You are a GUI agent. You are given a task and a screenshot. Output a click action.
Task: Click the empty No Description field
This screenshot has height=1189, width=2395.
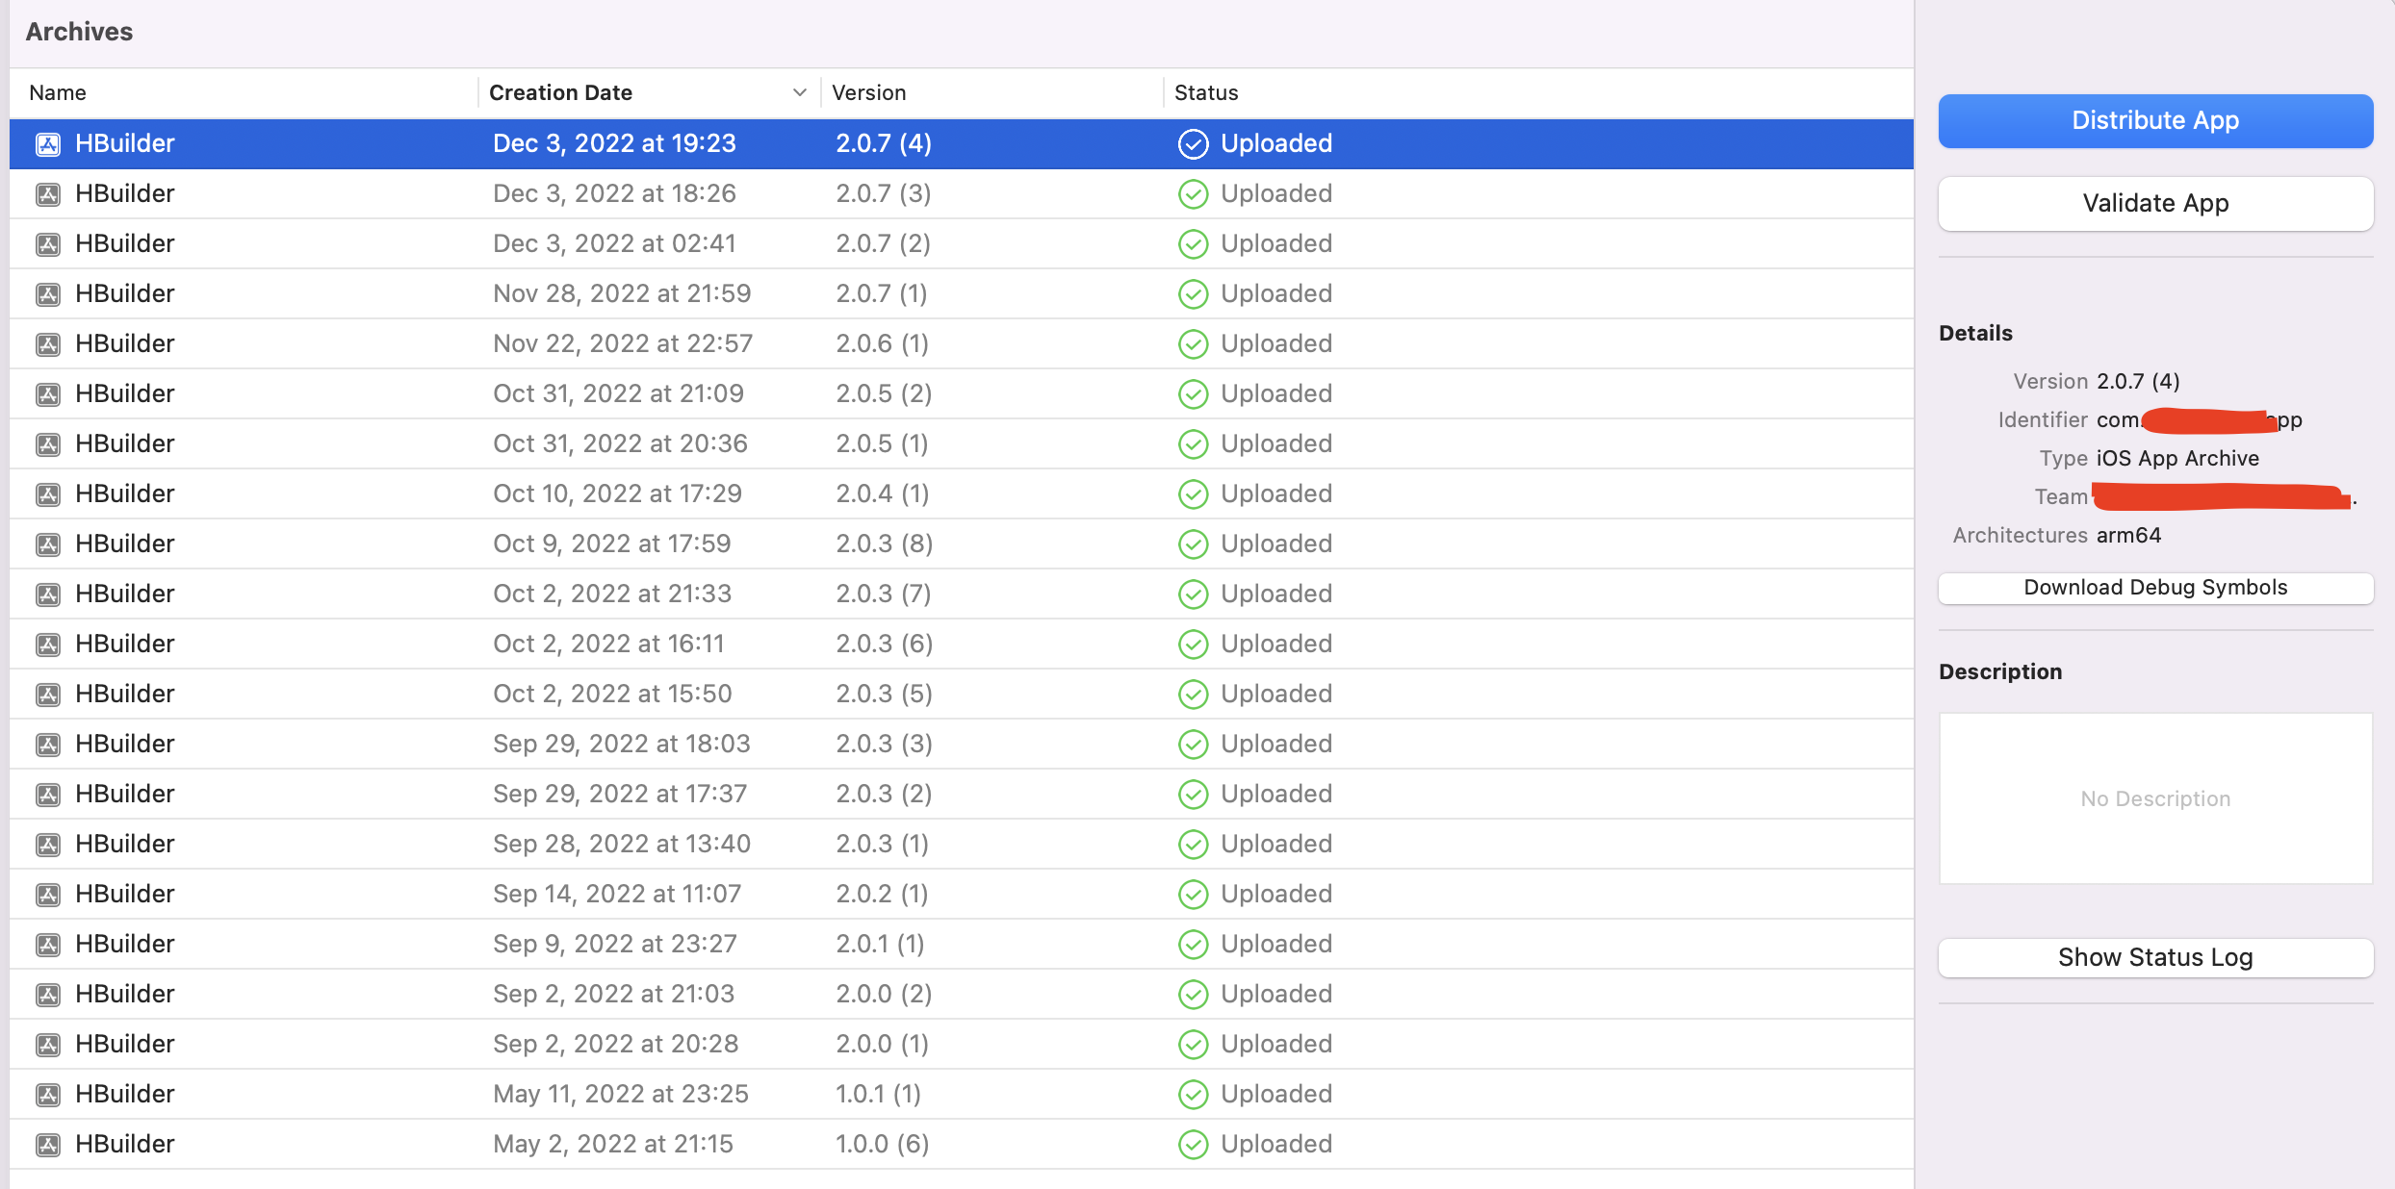2155,798
